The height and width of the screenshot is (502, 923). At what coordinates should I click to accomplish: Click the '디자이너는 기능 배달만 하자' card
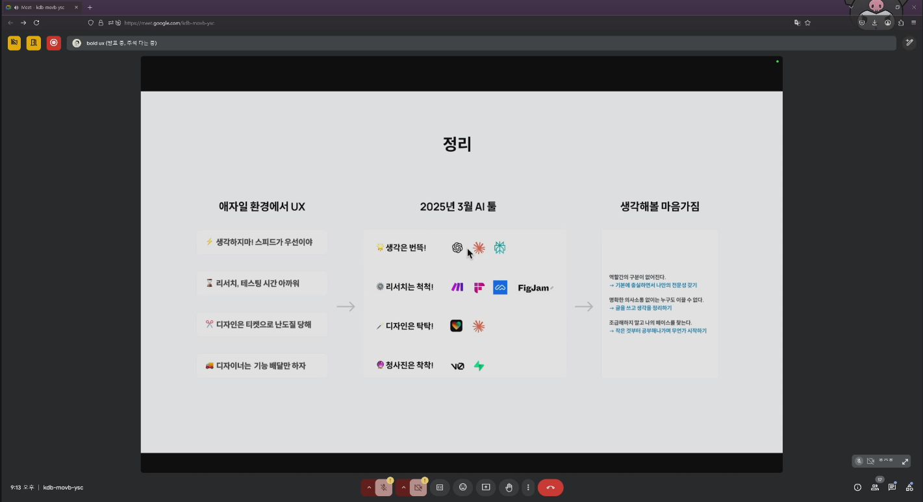262,366
